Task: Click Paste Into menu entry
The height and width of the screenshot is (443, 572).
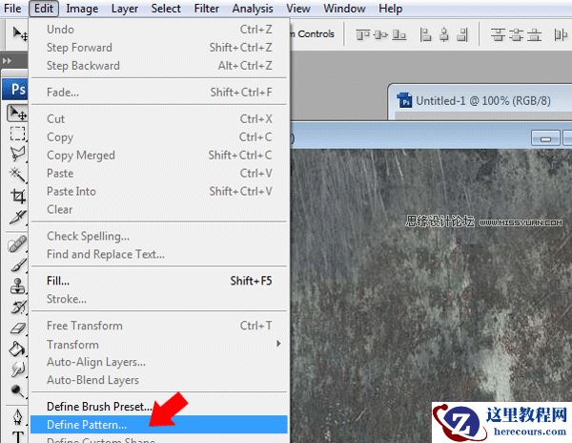Action: point(159,191)
